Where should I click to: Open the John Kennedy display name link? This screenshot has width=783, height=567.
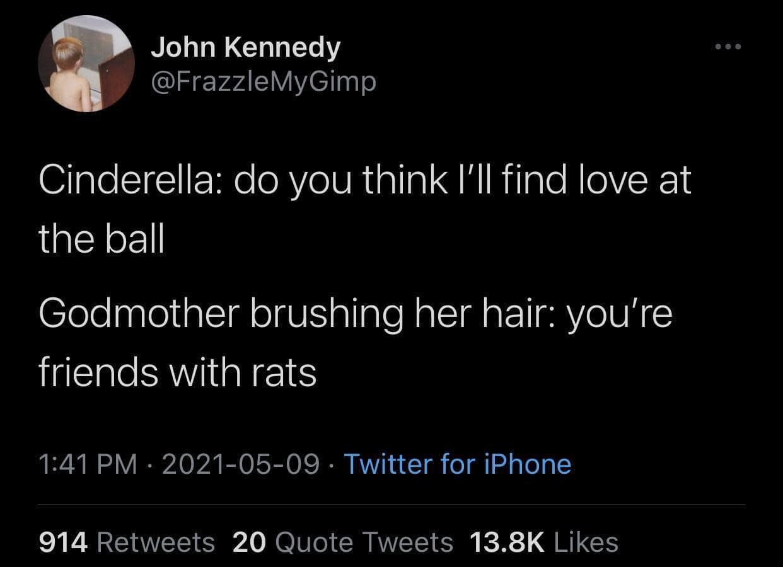245,49
